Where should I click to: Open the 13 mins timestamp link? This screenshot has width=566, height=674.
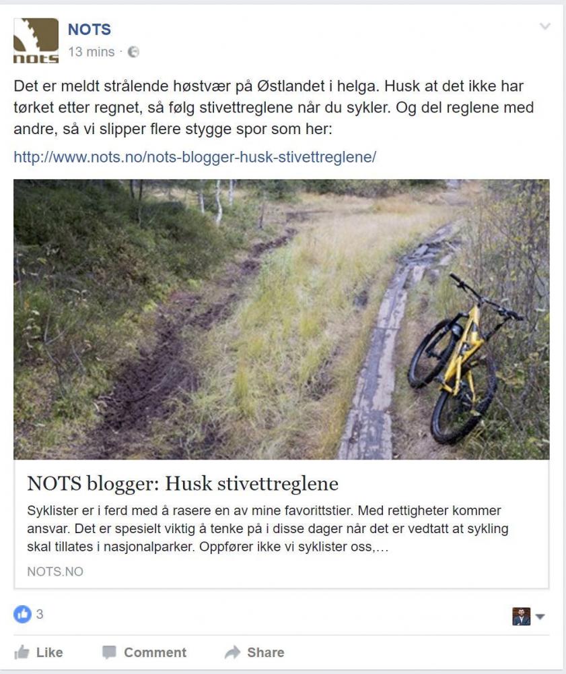coord(92,52)
